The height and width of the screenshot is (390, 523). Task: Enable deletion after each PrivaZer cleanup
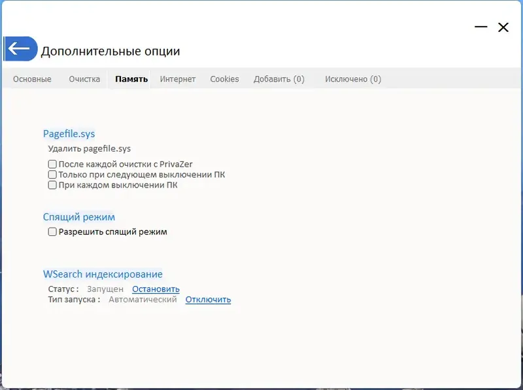point(52,164)
